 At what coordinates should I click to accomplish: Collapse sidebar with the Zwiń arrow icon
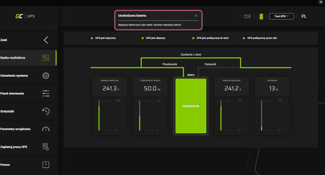(46, 40)
